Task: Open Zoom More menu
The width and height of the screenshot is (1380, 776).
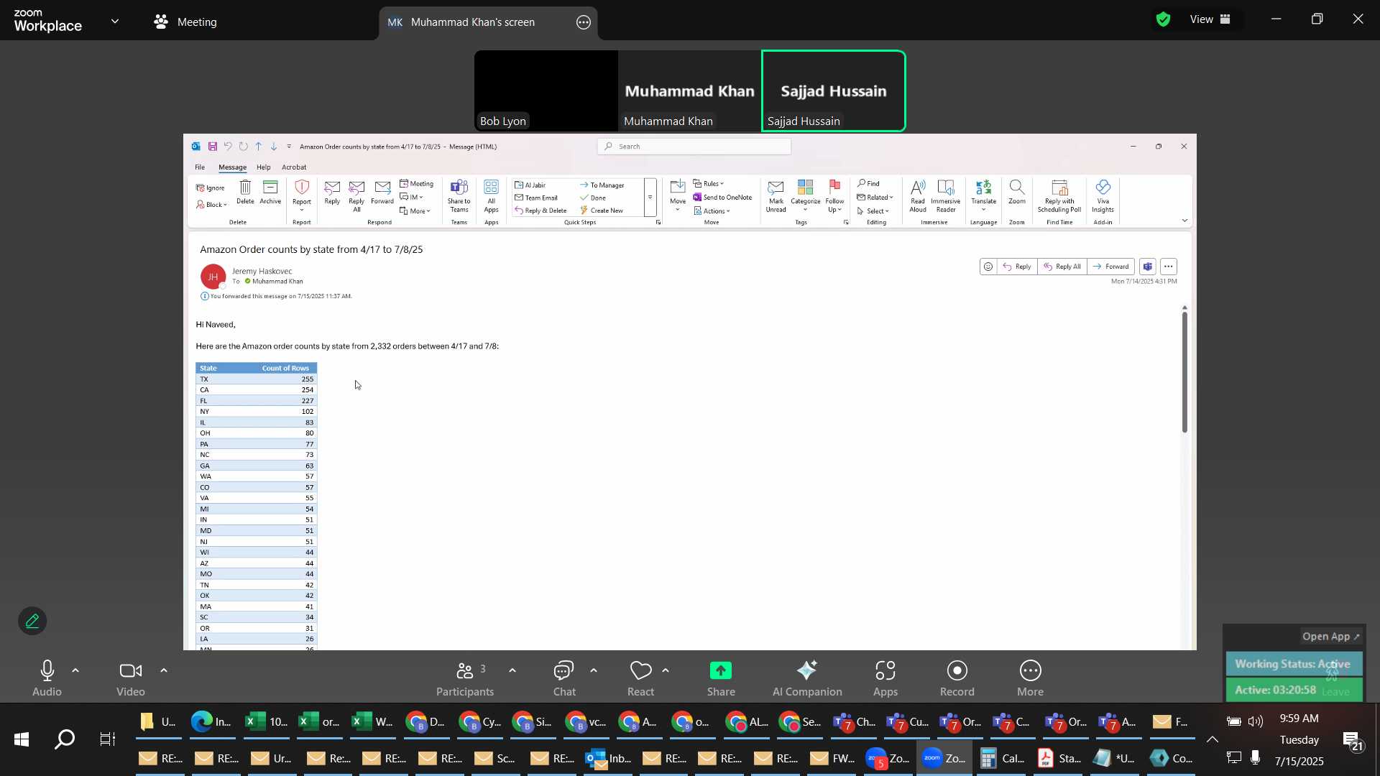Action: click(1031, 679)
